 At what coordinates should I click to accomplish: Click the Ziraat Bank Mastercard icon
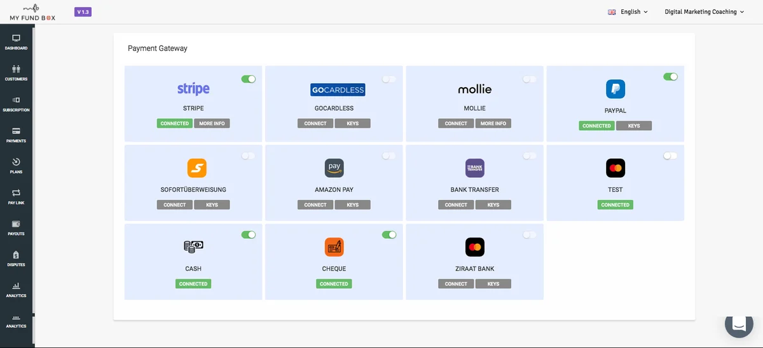pyautogui.click(x=474, y=247)
